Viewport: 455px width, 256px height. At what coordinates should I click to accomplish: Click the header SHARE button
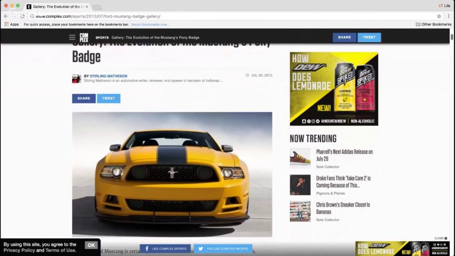click(x=344, y=37)
